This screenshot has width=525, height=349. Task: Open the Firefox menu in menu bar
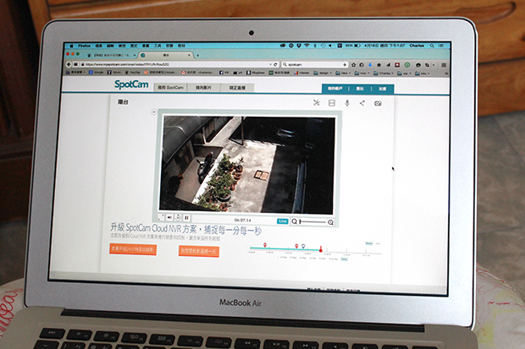pos(85,46)
